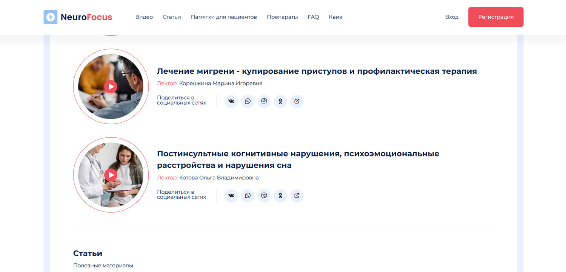This screenshot has width=566, height=272.
Task: Click external link icon for post-stroke lecture
Action: coord(297,196)
